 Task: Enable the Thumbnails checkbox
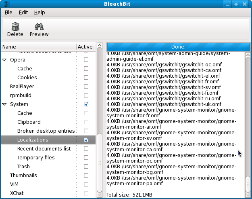86,175
